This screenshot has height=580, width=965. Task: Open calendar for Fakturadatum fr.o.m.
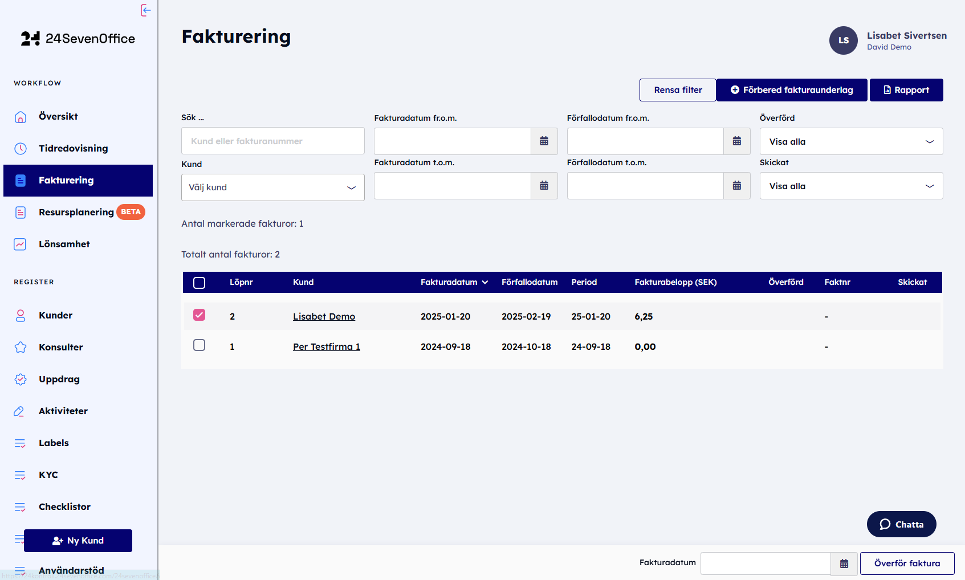544,141
